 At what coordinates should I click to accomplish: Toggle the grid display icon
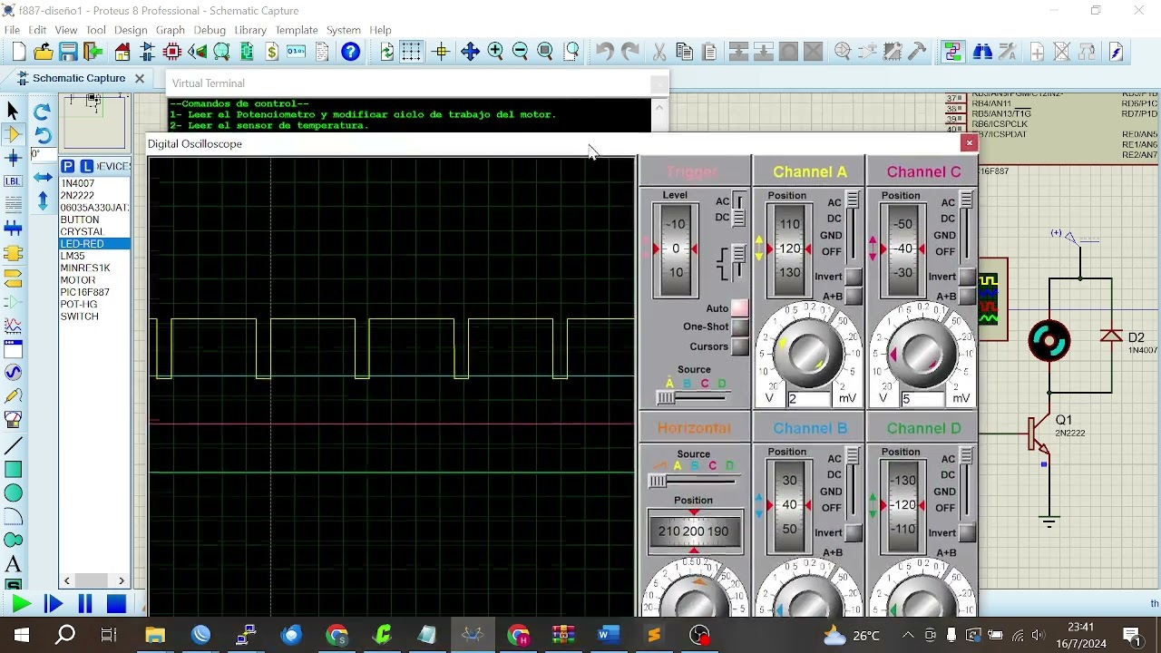[x=411, y=52]
